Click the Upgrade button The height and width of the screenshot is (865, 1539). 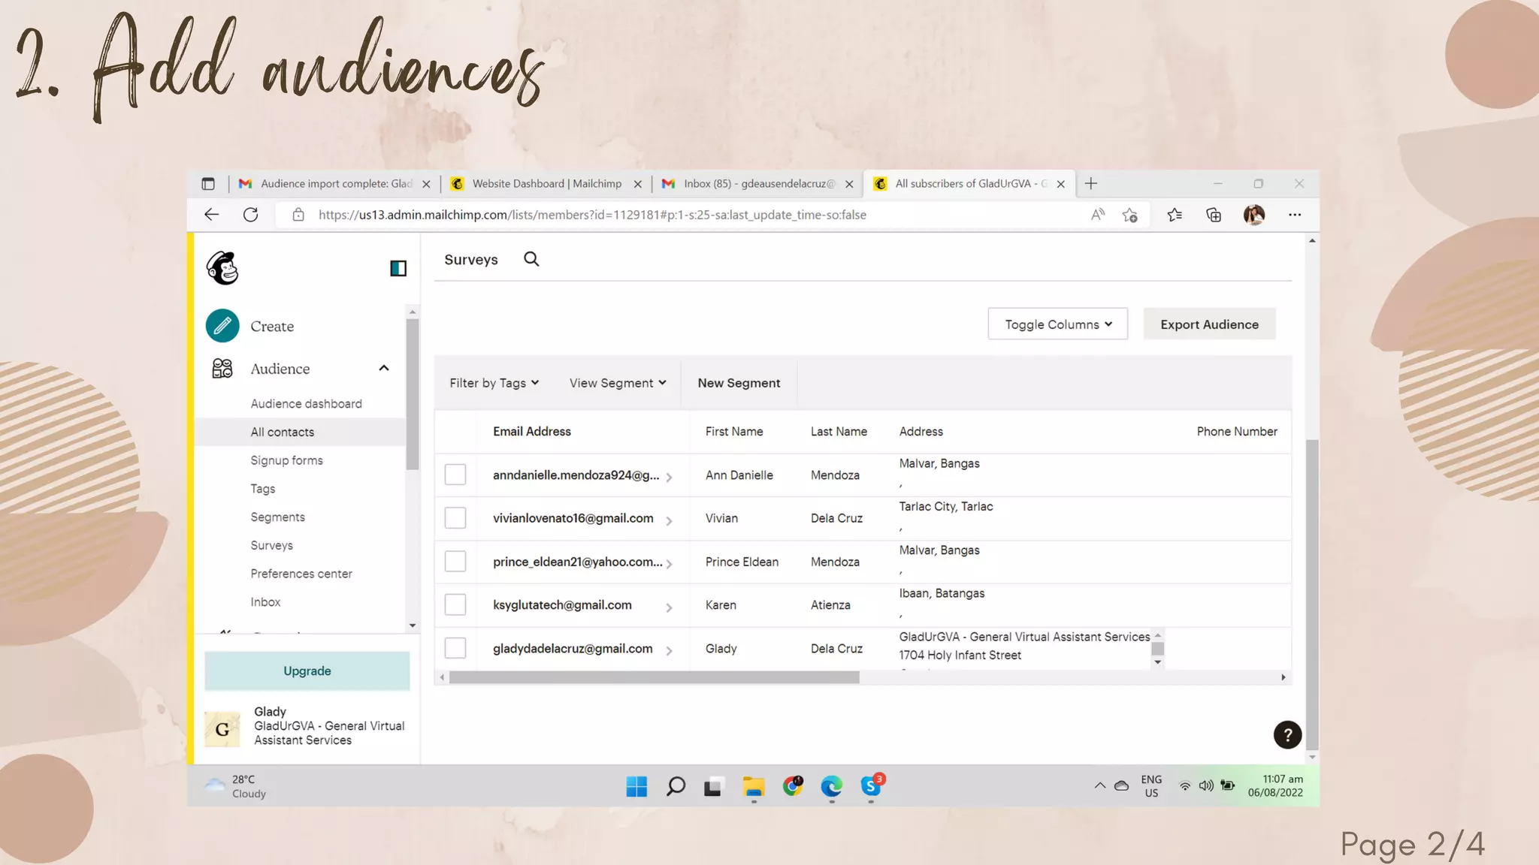coord(307,671)
